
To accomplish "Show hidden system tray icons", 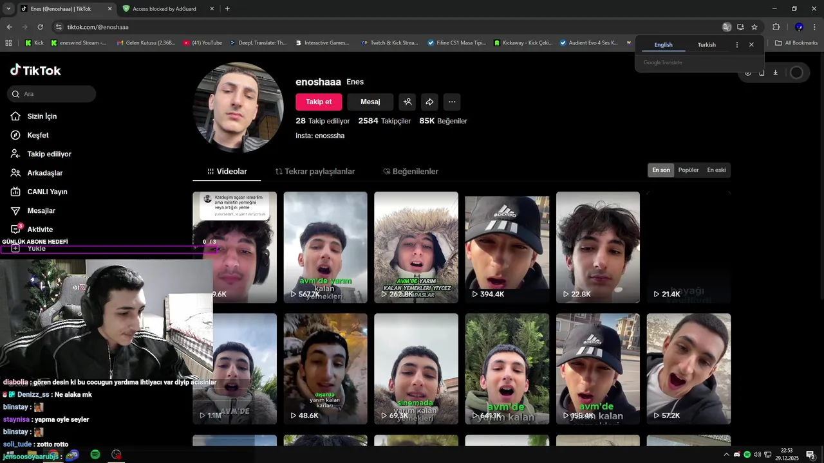I will (x=727, y=455).
